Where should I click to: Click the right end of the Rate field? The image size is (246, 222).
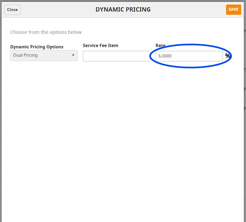point(219,56)
